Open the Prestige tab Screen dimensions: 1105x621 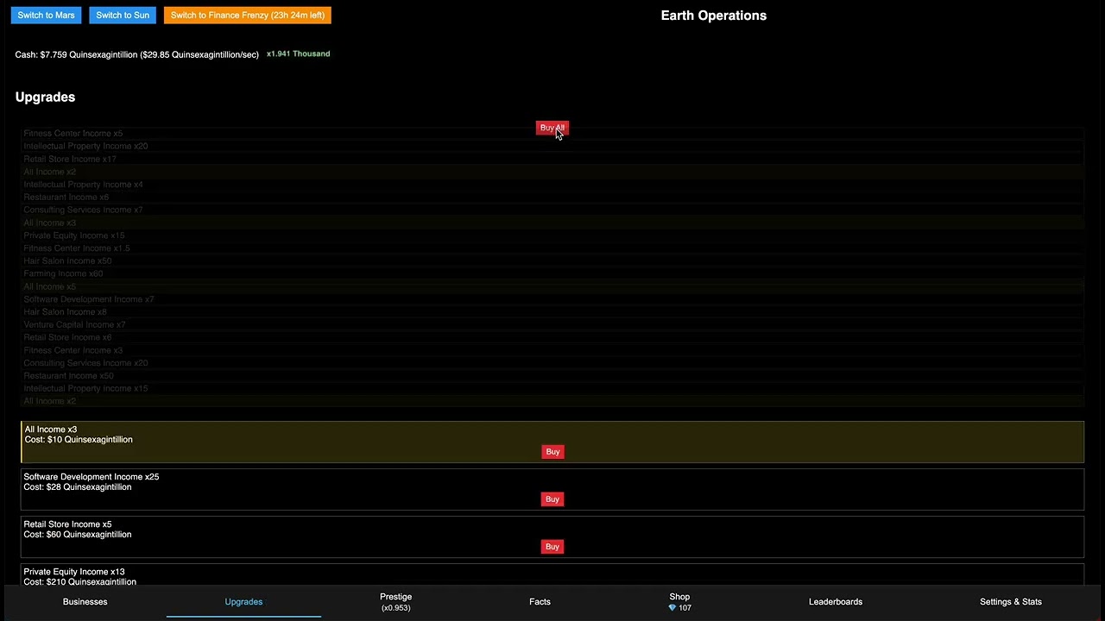pyautogui.click(x=396, y=602)
